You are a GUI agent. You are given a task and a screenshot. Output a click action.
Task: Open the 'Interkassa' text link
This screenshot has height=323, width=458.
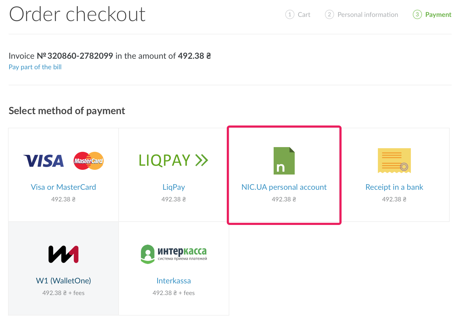click(x=174, y=281)
